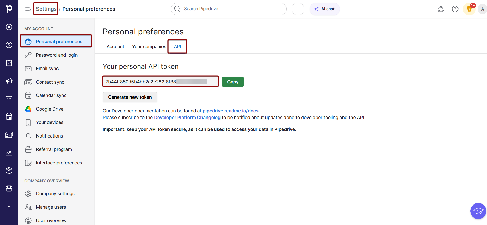Image resolution: width=487 pixels, height=225 pixels.
Task: Open the account avatar A menu
Action: (482, 9)
